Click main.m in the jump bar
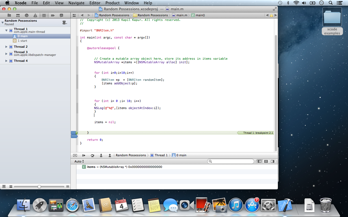 180,15
